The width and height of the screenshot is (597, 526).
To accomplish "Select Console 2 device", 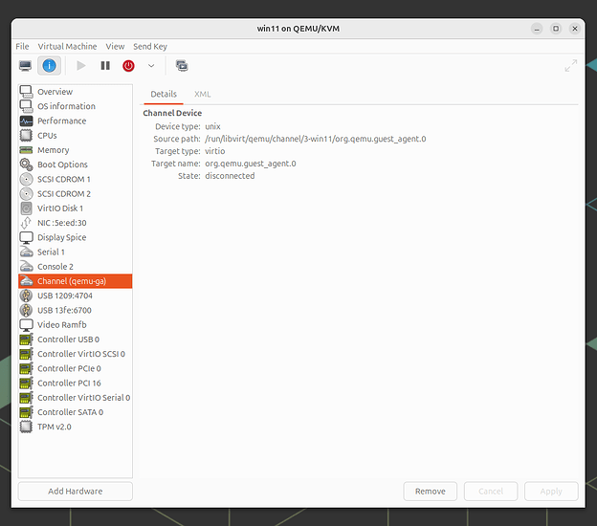I will coord(76,267).
